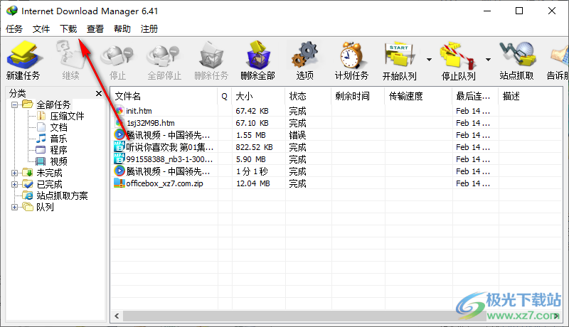Click the 删除全部 delete all icon
The image size is (569, 327).
coord(258,55)
